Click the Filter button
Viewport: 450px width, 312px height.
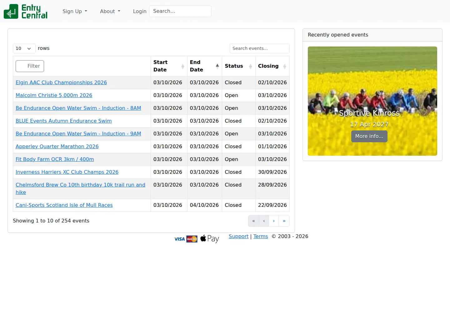[30, 66]
